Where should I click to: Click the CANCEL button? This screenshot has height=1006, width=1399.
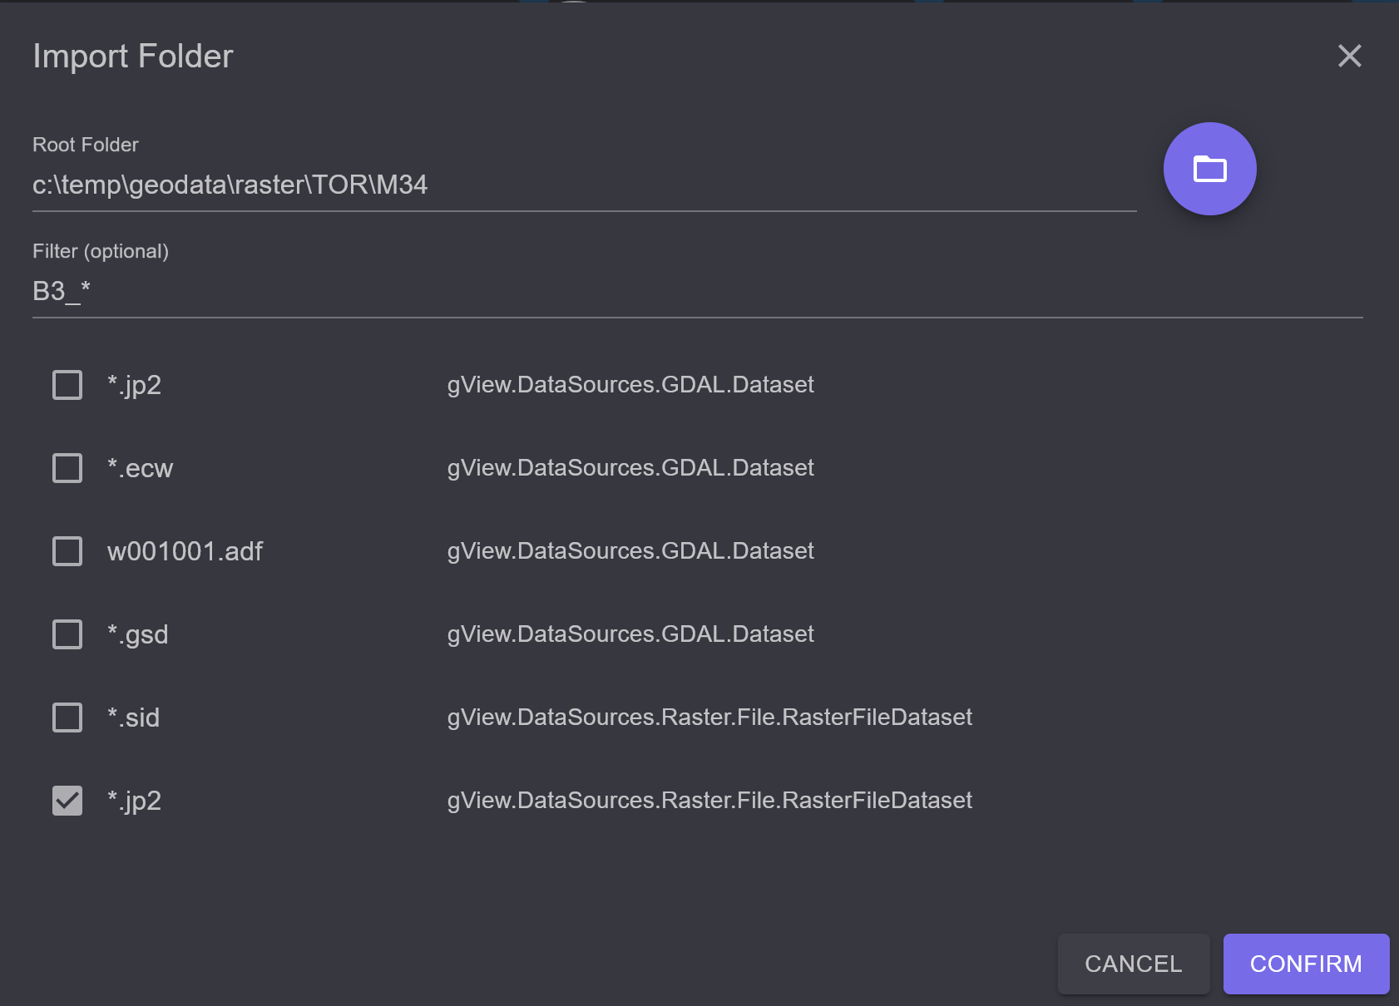tap(1134, 964)
